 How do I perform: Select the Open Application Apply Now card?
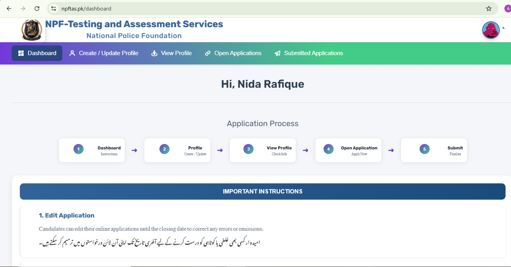tap(348, 150)
